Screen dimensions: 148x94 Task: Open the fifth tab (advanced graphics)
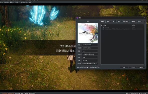pyautogui.click(x=125, y=21)
